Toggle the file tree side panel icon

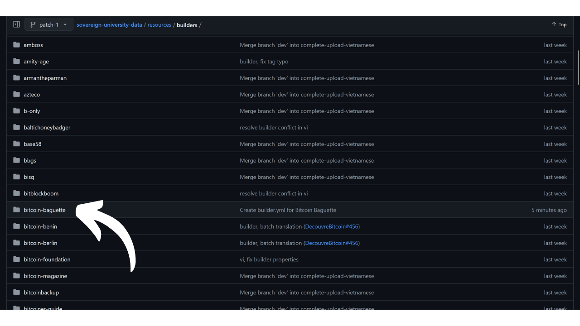pyautogui.click(x=16, y=24)
